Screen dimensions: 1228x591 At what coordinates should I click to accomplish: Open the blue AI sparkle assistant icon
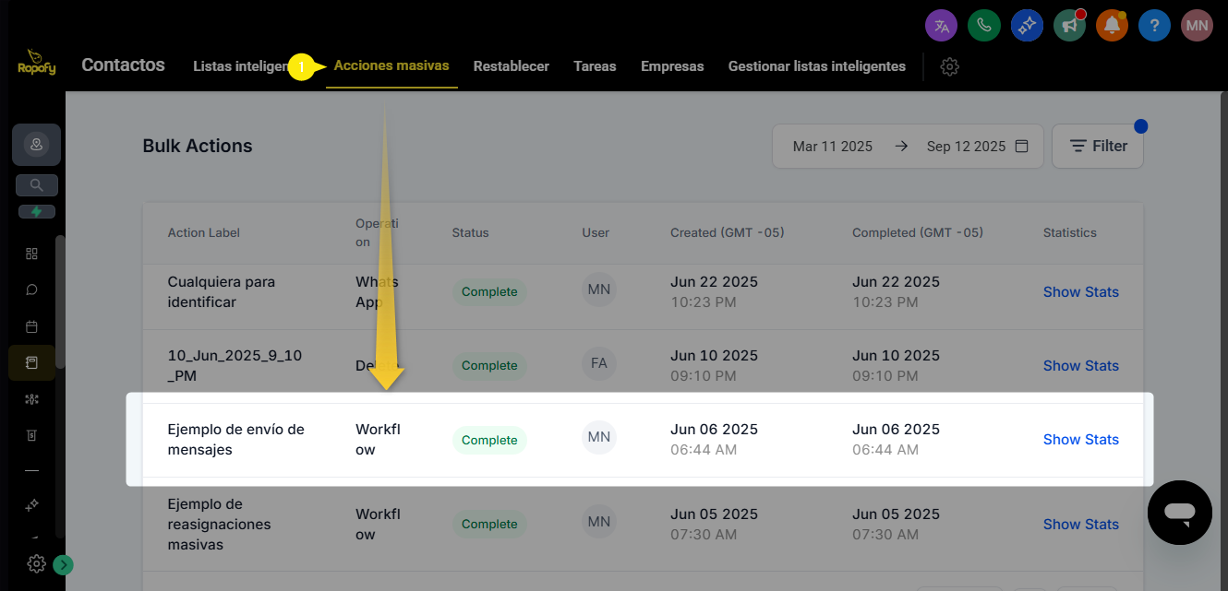pyautogui.click(x=1027, y=26)
